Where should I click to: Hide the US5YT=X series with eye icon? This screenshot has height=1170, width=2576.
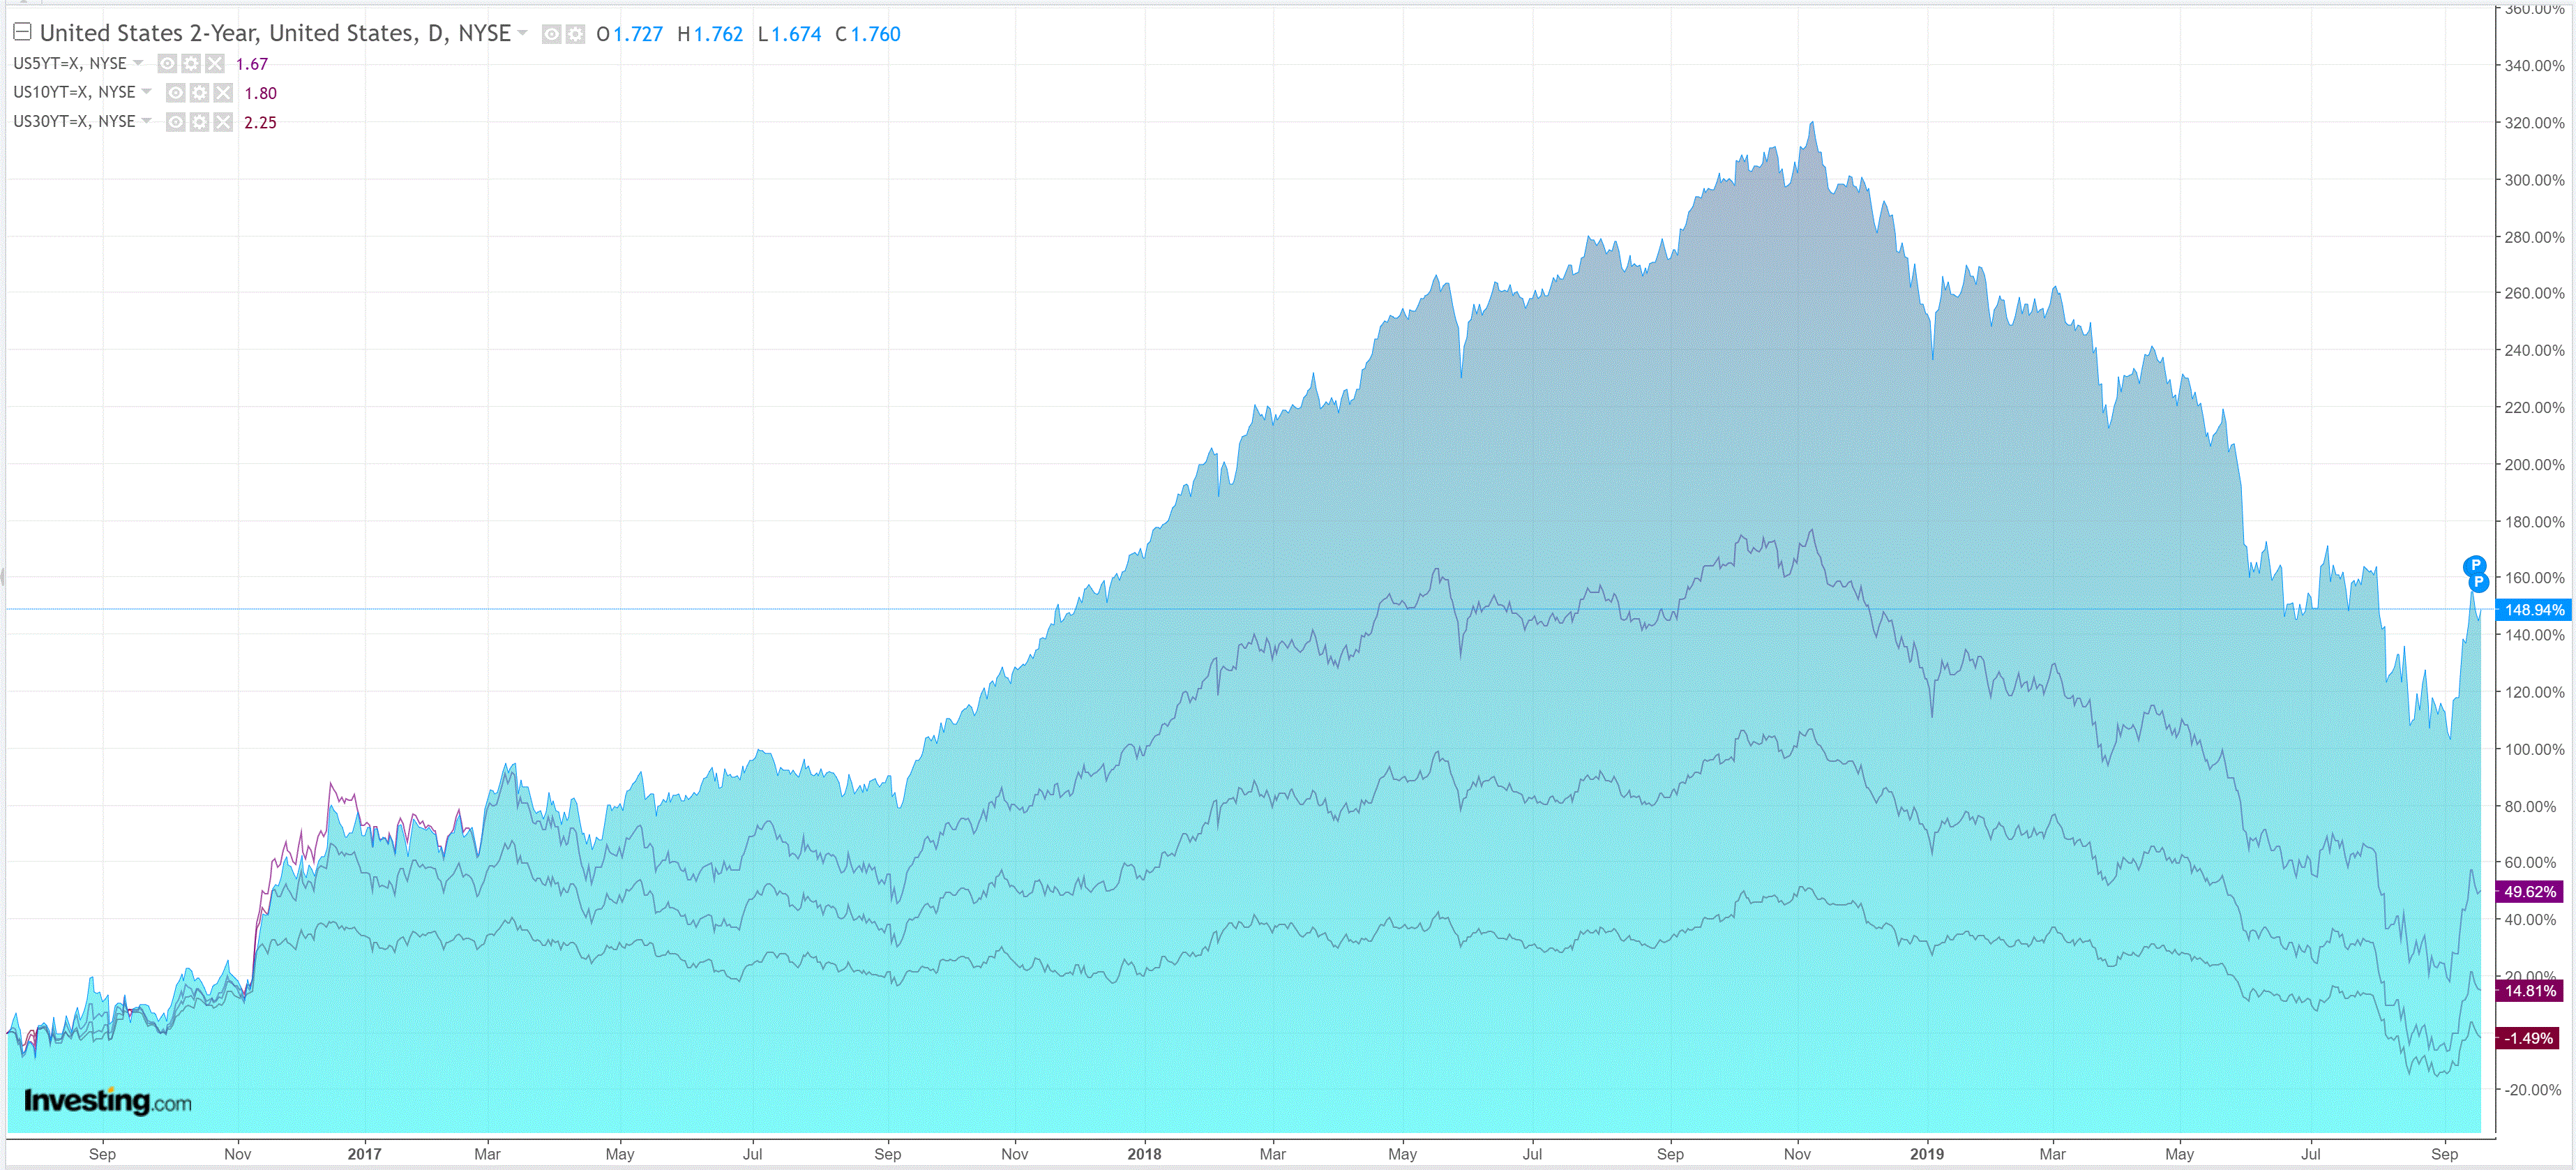point(167,64)
